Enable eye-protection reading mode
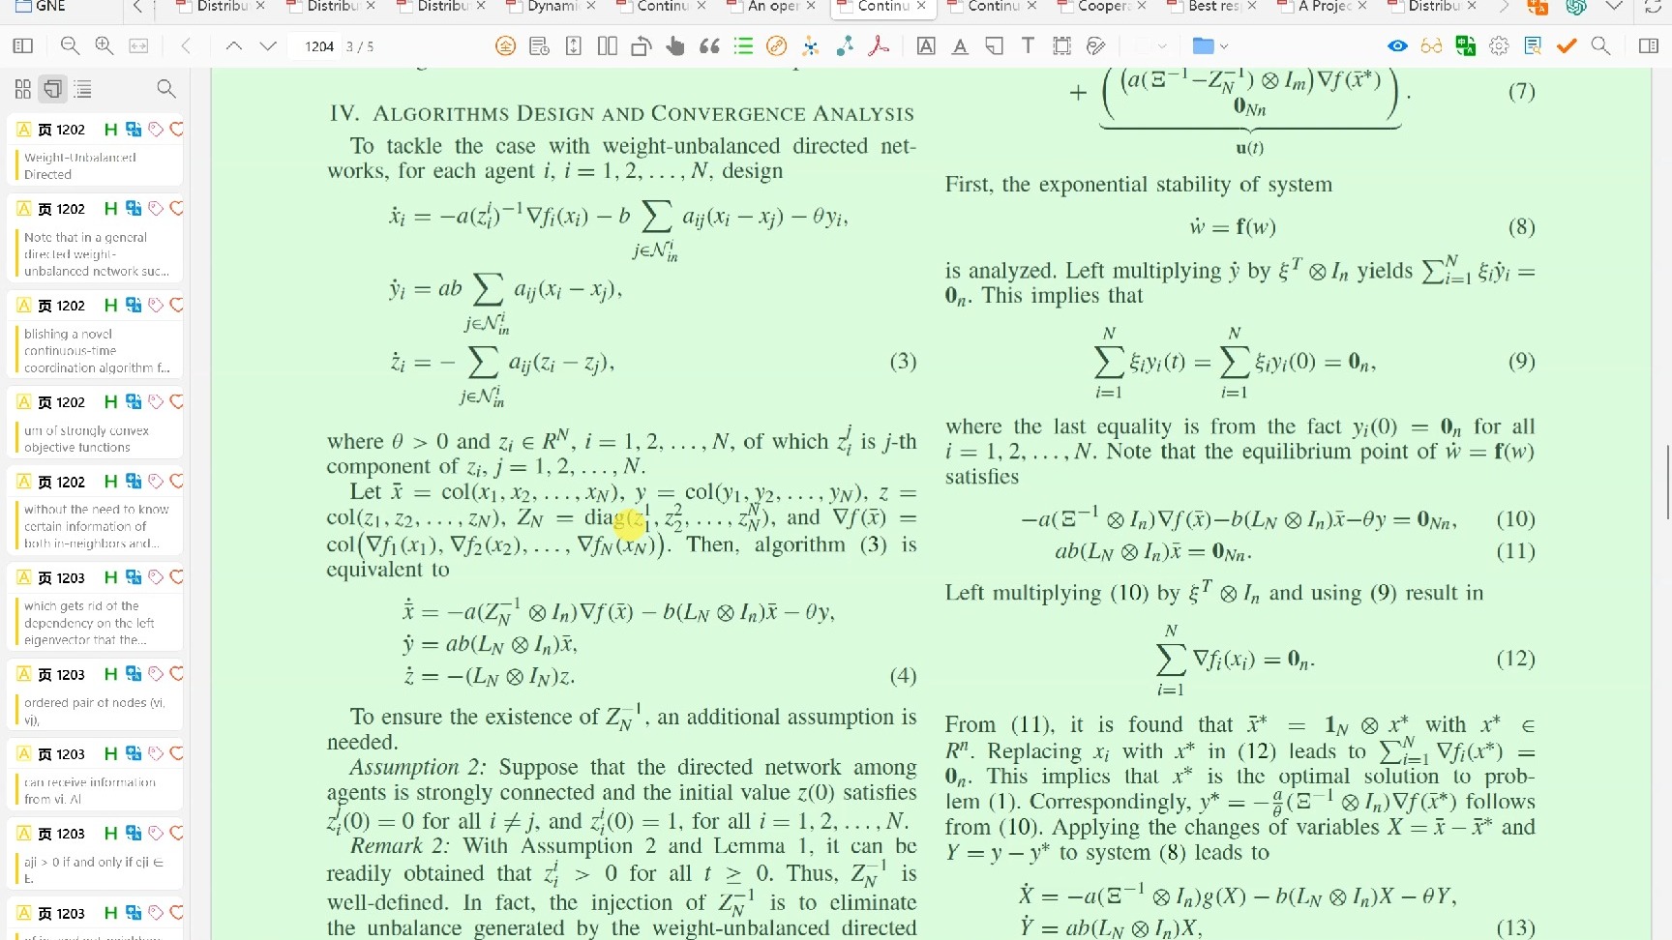 (1396, 45)
